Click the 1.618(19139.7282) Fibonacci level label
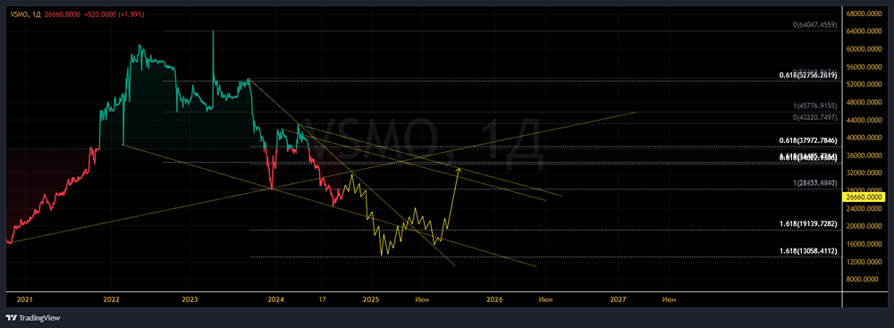 (808, 224)
